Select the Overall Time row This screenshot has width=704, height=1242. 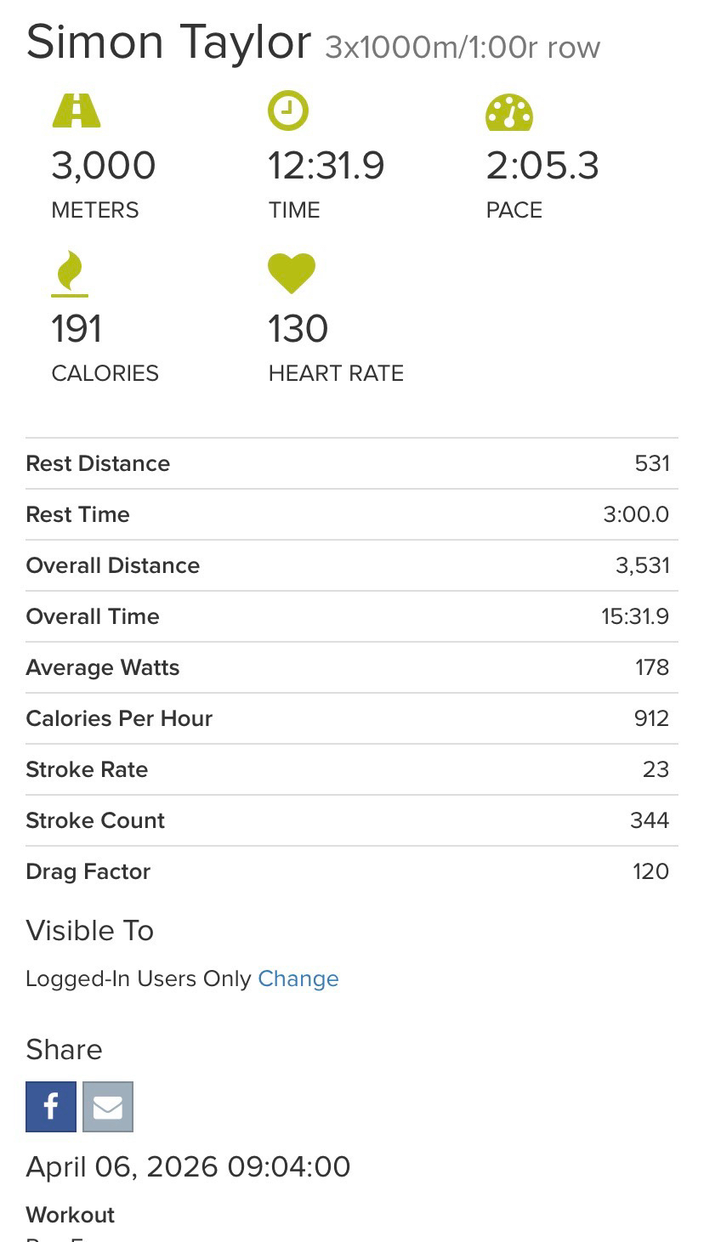[x=352, y=616]
